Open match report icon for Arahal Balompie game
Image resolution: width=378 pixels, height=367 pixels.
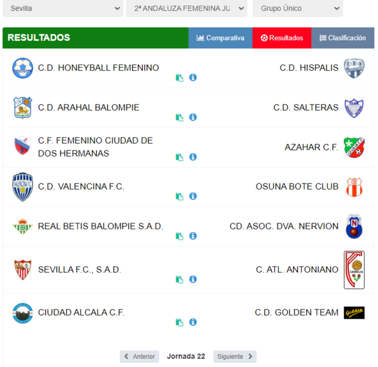[x=179, y=117]
